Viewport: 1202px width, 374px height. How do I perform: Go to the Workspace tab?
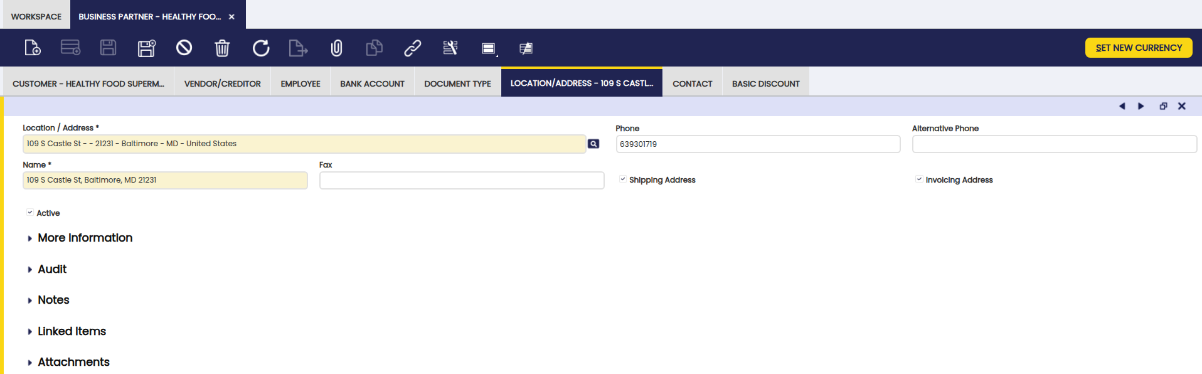click(36, 16)
